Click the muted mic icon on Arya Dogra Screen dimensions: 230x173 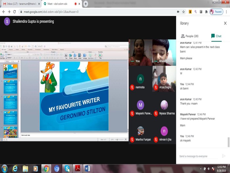(156, 87)
